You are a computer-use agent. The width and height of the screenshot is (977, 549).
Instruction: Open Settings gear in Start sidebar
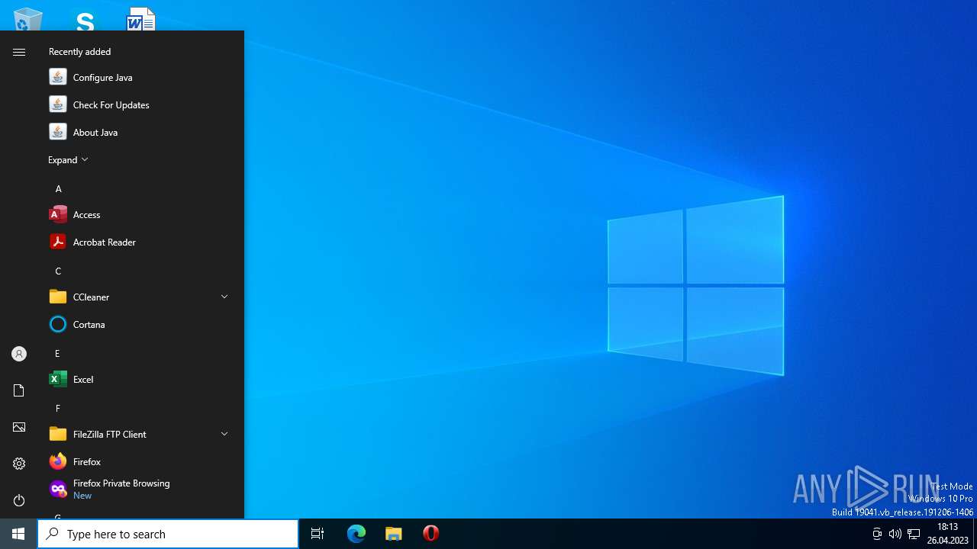tap(19, 464)
